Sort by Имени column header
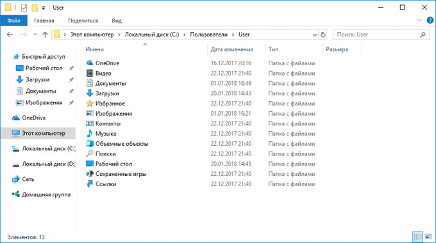Image resolution: width=436 pixels, height=243 pixels. click(94, 49)
